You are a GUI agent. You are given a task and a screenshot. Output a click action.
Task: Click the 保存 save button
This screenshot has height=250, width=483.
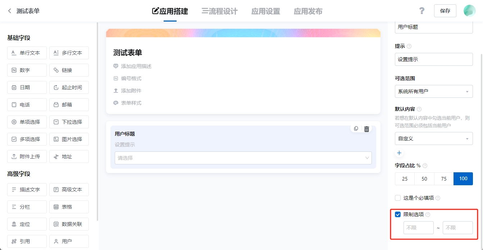pos(445,11)
